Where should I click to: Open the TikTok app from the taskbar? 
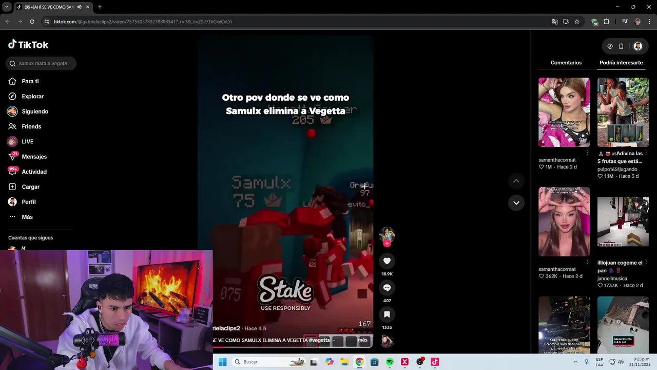435,362
